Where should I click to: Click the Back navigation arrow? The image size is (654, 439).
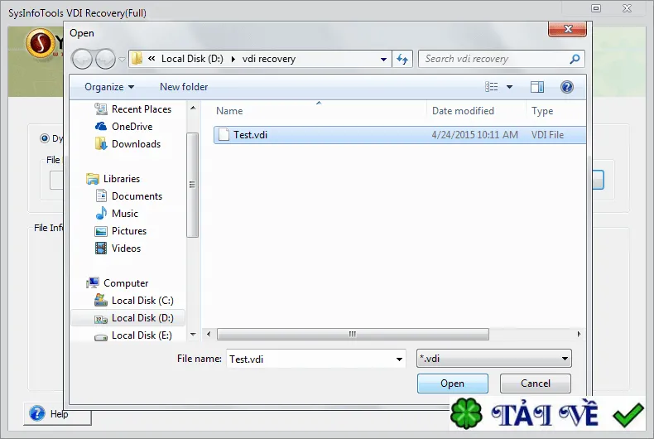click(82, 60)
